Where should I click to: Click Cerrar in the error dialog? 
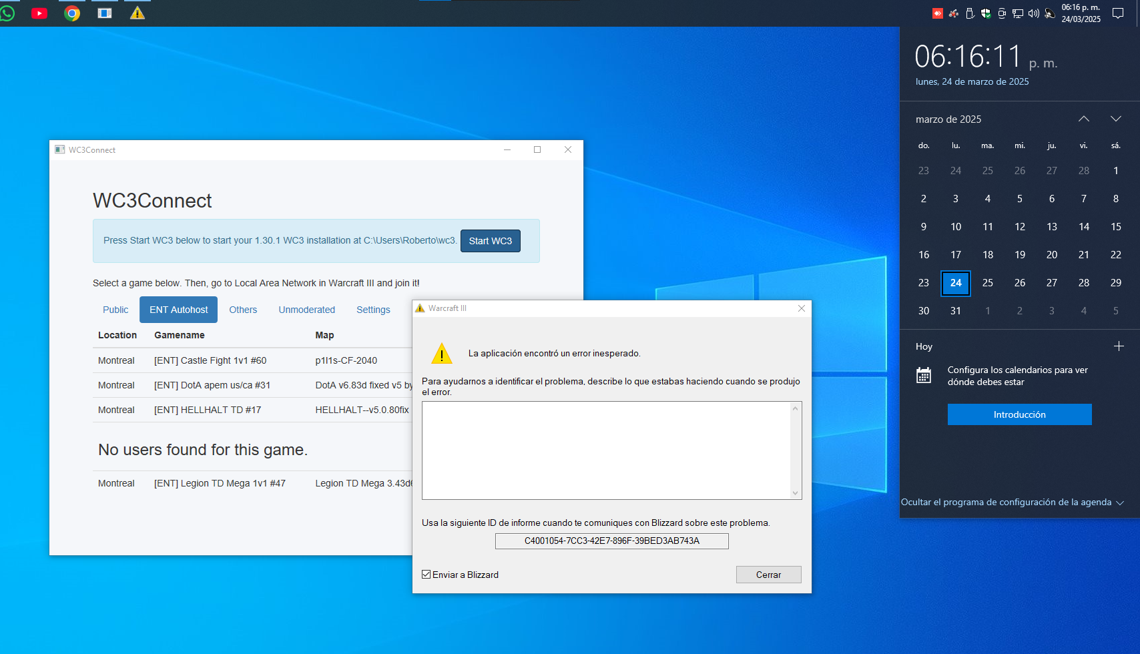tap(768, 575)
